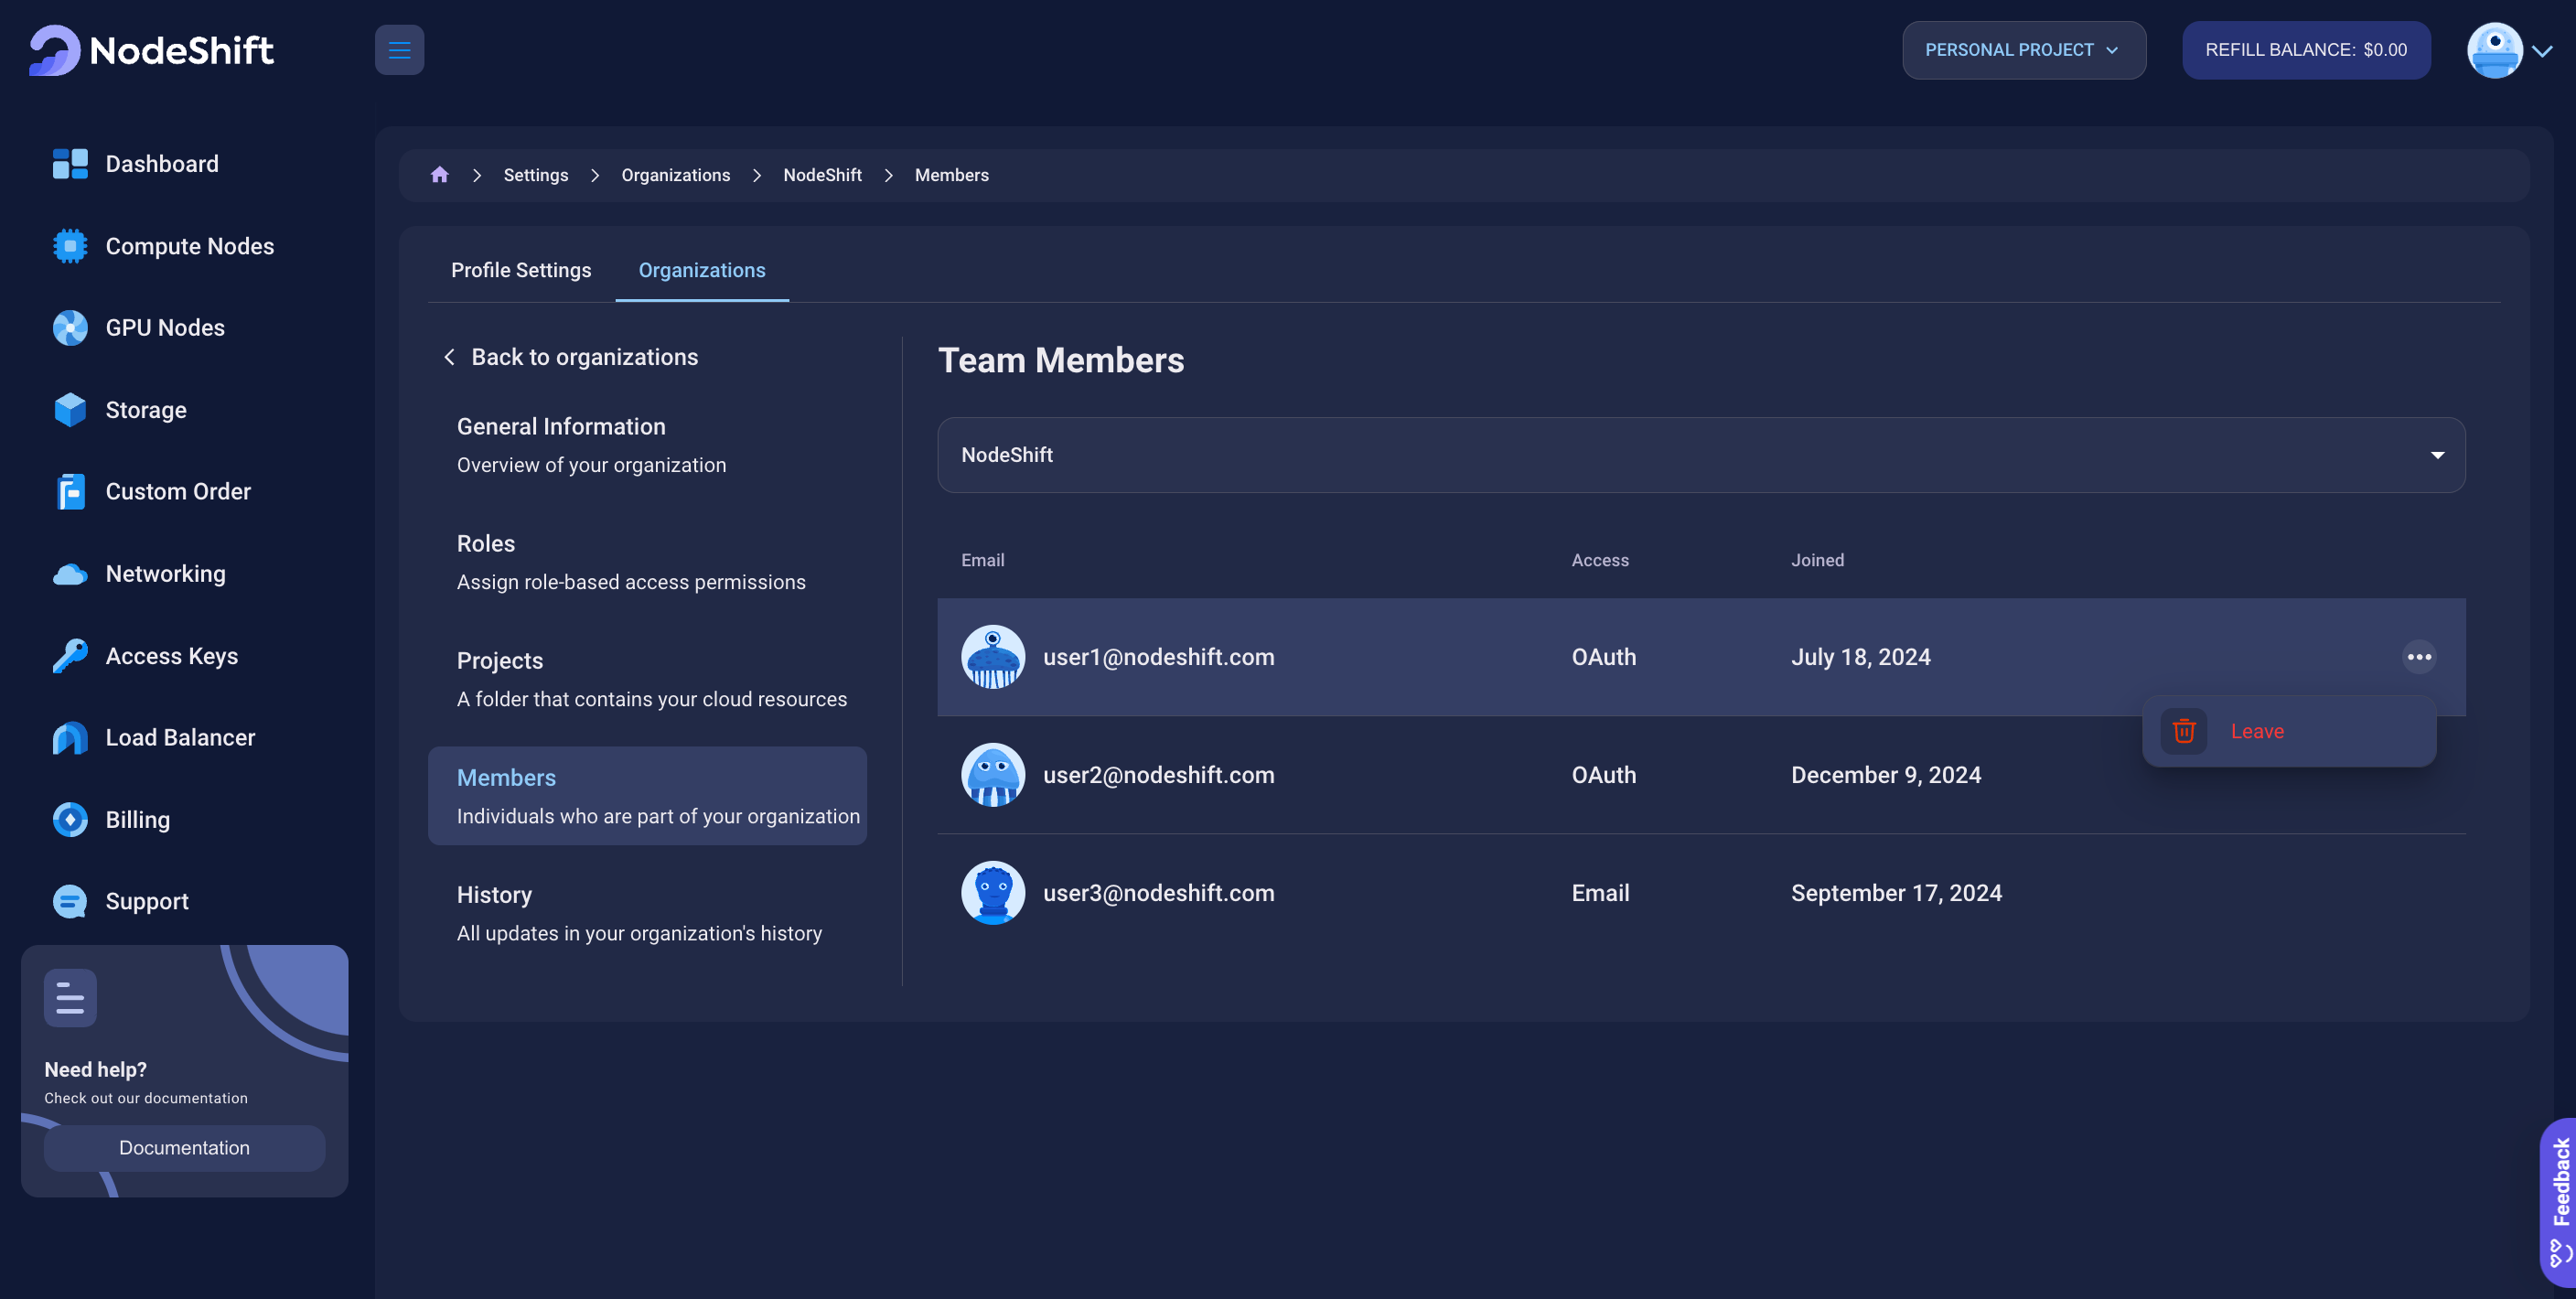This screenshot has width=2576, height=1299.
Task: Open General Information section
Action: coord(648,445)
